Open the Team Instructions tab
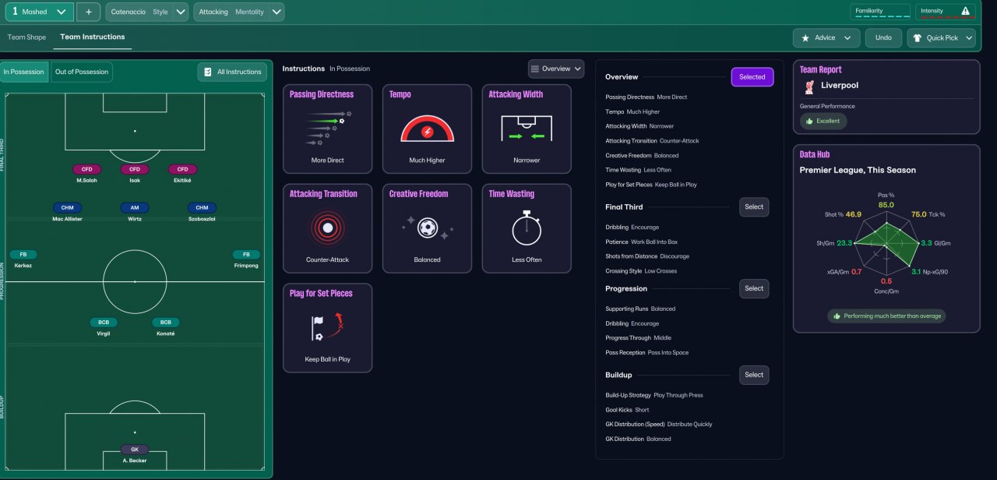 (92, 37)
